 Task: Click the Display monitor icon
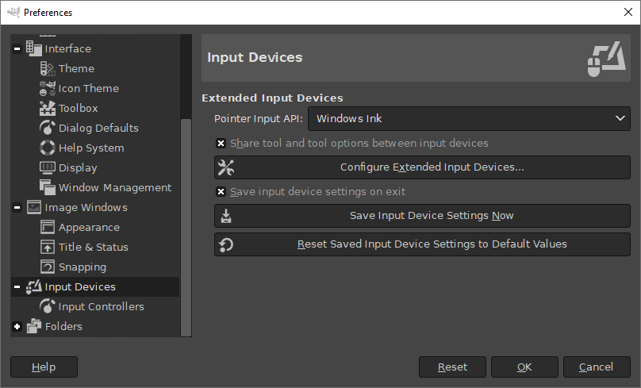[47, 168]
